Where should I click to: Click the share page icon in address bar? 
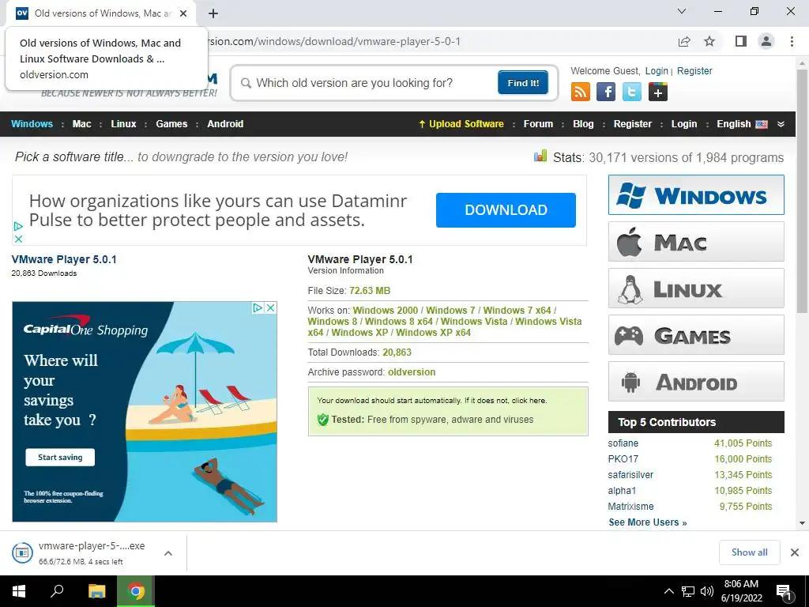pos(684,41)
